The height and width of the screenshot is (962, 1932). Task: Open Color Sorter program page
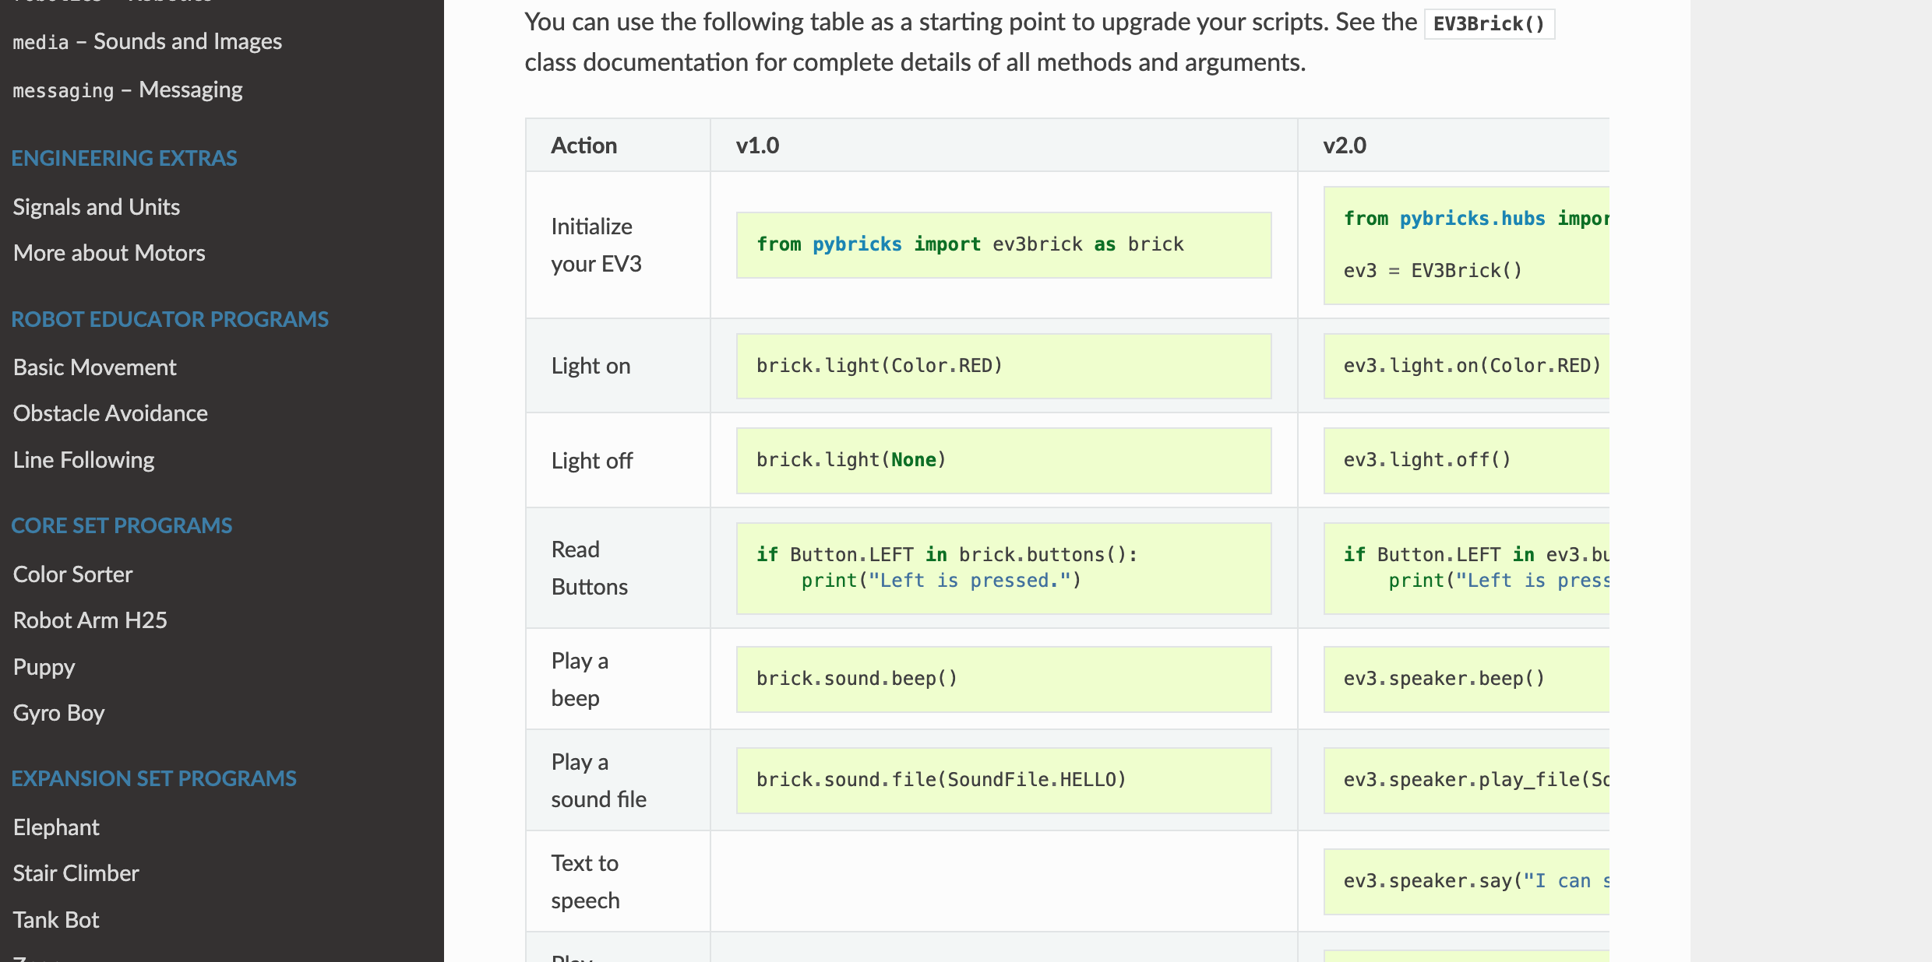coord(73,574)
